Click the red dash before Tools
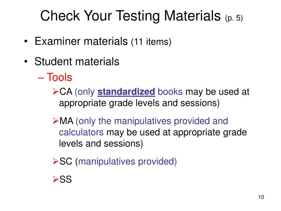Viewport: 281px width, 211px height. pyautogui.click(x=41, y=78)
